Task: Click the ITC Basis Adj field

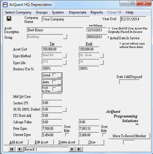Action: tap(52, 116)
